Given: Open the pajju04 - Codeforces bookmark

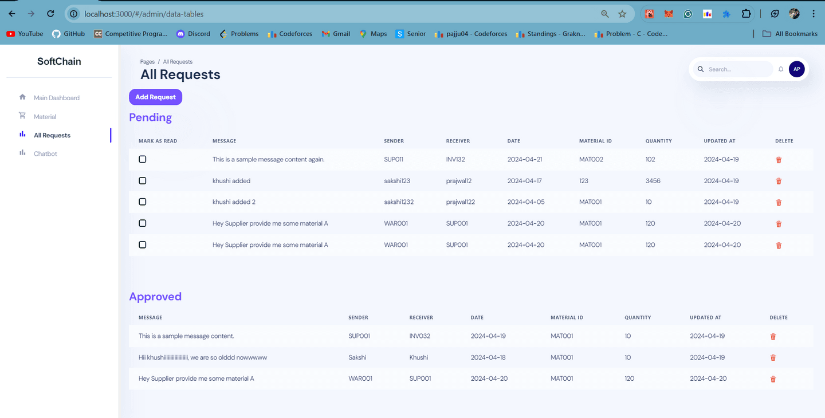Looking at the screenshot, I should tap(471, 34).
